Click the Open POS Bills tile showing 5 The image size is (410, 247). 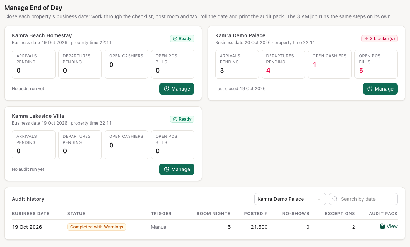pyautogui.click(x=376, y=64)
